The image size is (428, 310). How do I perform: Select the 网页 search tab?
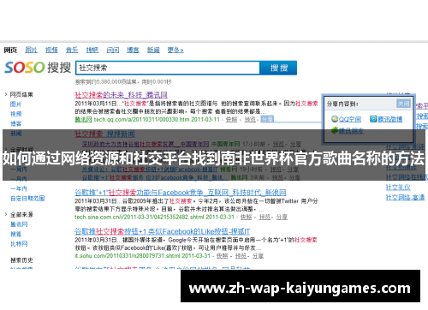pos(10,51)
